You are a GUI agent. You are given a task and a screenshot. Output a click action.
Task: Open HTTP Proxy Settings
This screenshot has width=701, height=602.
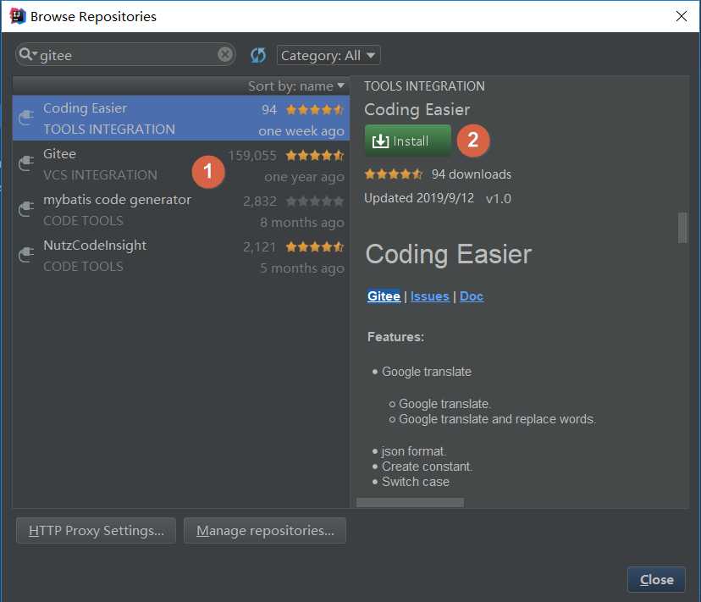coord(97,530)
